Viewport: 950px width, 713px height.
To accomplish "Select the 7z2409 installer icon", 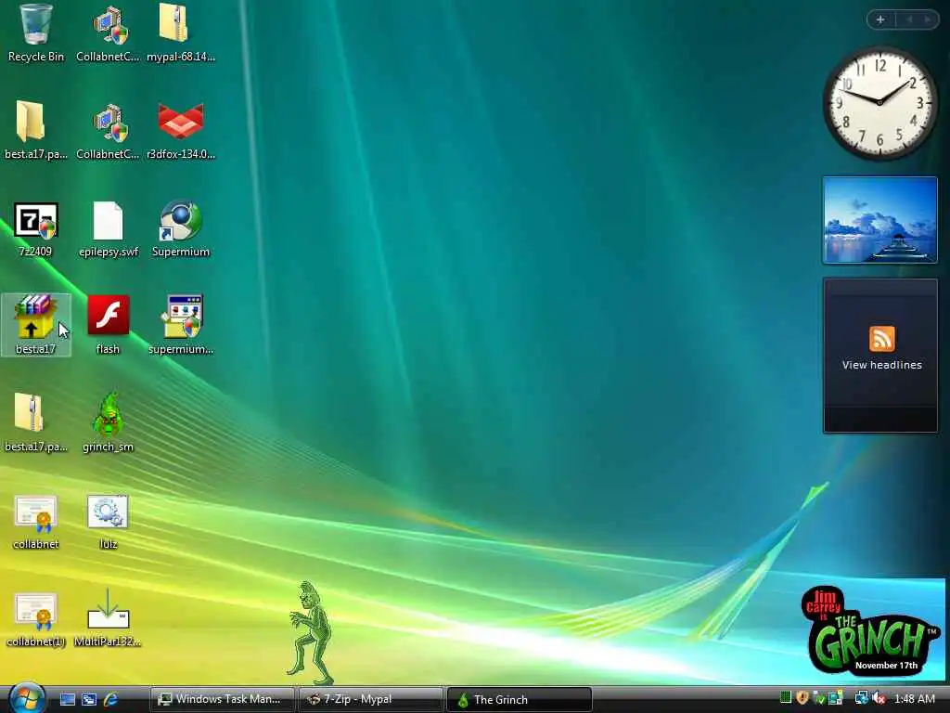I will coord(36,229).
